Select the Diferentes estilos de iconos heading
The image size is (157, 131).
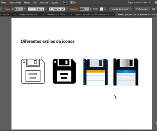(x=48, y=41)
